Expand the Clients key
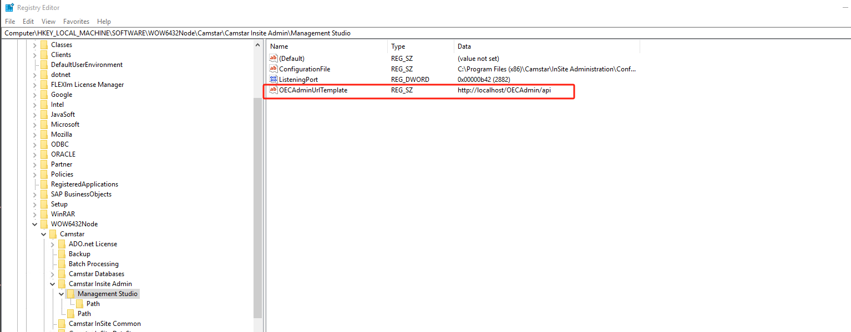851x332 pixels. 35,55
